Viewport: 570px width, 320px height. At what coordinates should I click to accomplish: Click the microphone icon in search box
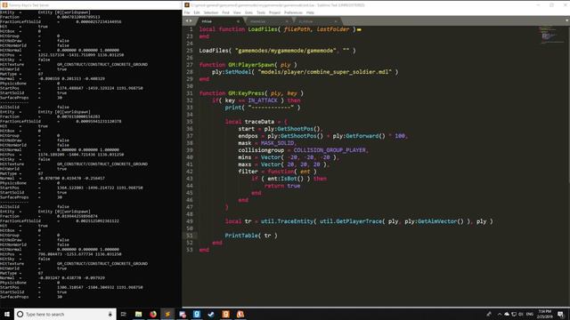pos(110,314)
